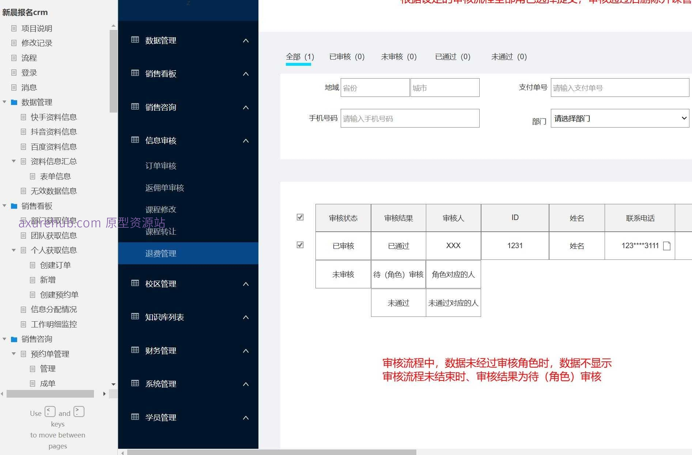
Task: Click the 请输入支付单号 input field
Action: point(620,87)
